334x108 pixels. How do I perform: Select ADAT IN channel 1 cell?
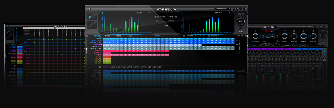[105, 50]
